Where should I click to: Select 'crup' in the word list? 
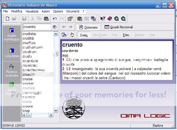coord(26,111)
